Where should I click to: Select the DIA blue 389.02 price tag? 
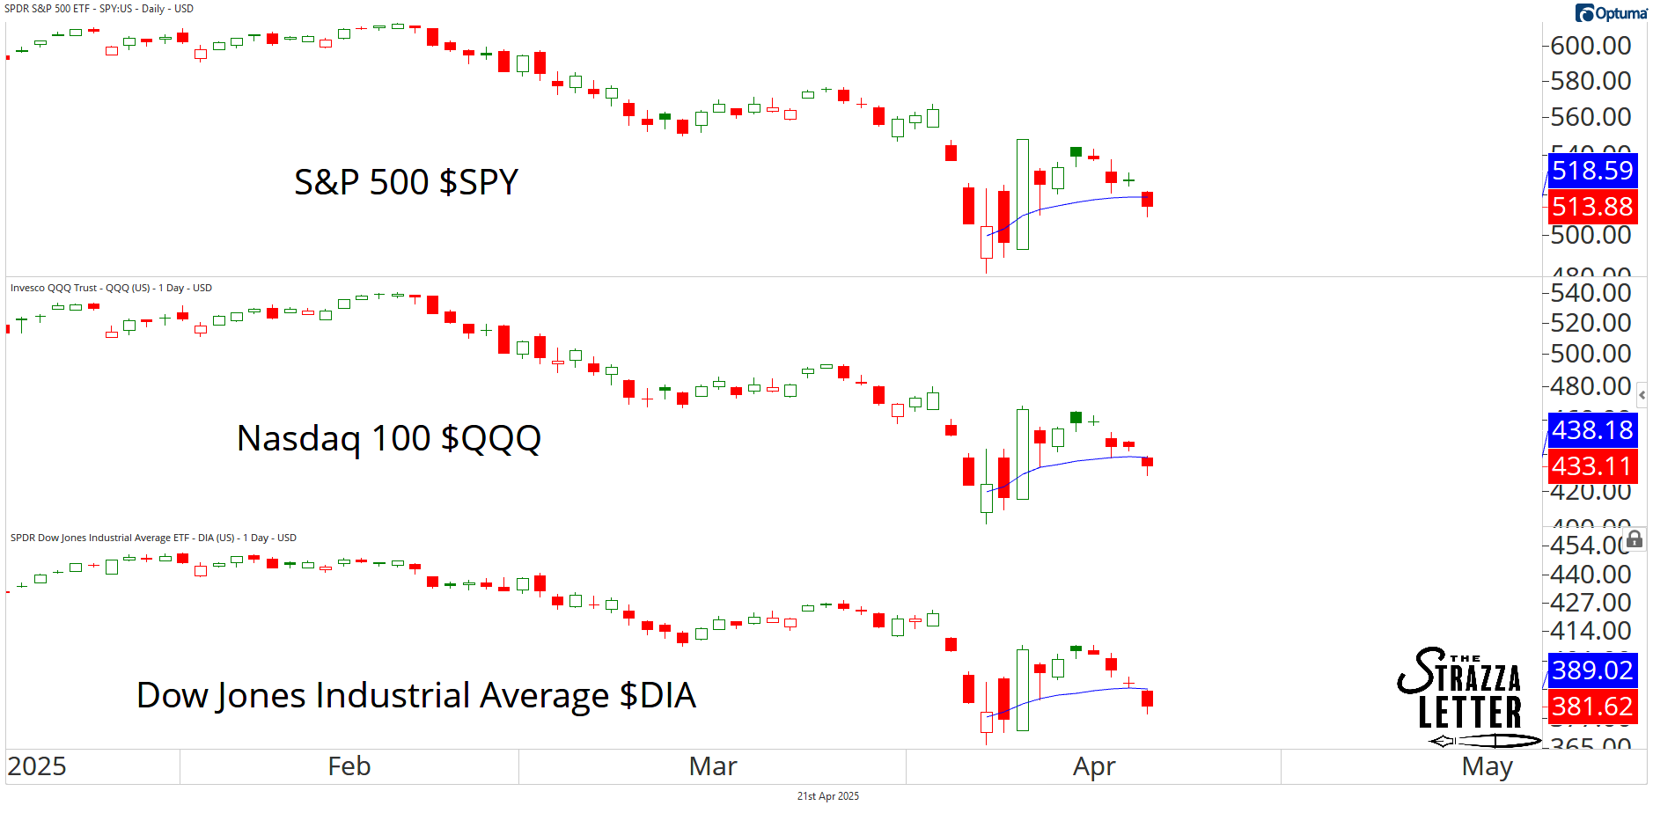click(1591, 670)
